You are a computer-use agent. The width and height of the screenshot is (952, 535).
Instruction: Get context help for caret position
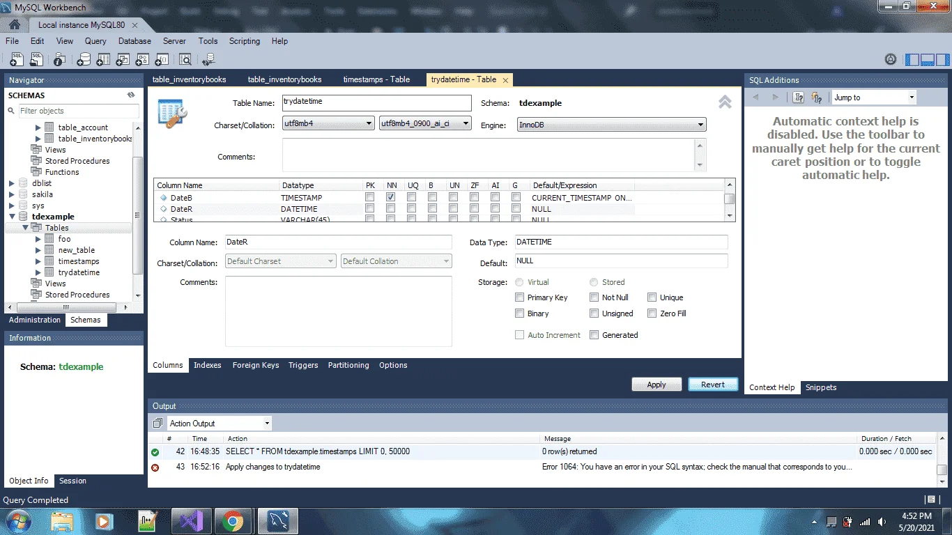point(799,98)
